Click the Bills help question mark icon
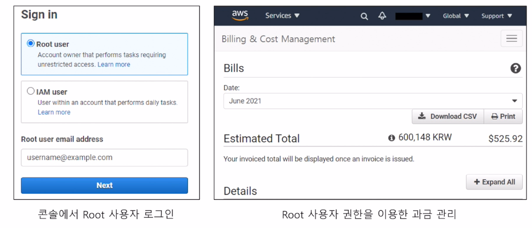Viewport: 532px width, 228px height. [515, 68]
